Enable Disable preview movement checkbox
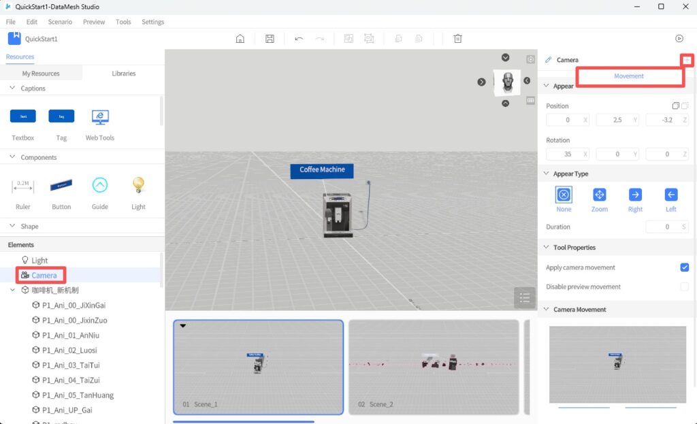Image resolution: width=697 pixels, height=424 pixels. coord(684,287)
